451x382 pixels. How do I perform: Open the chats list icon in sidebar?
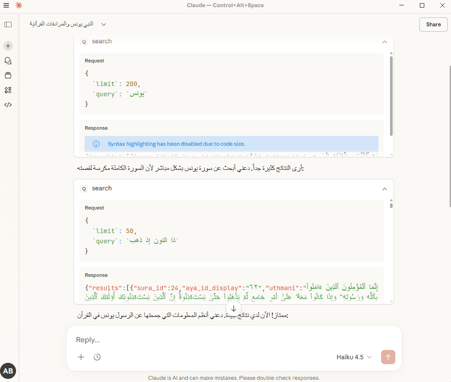[8, 61]
